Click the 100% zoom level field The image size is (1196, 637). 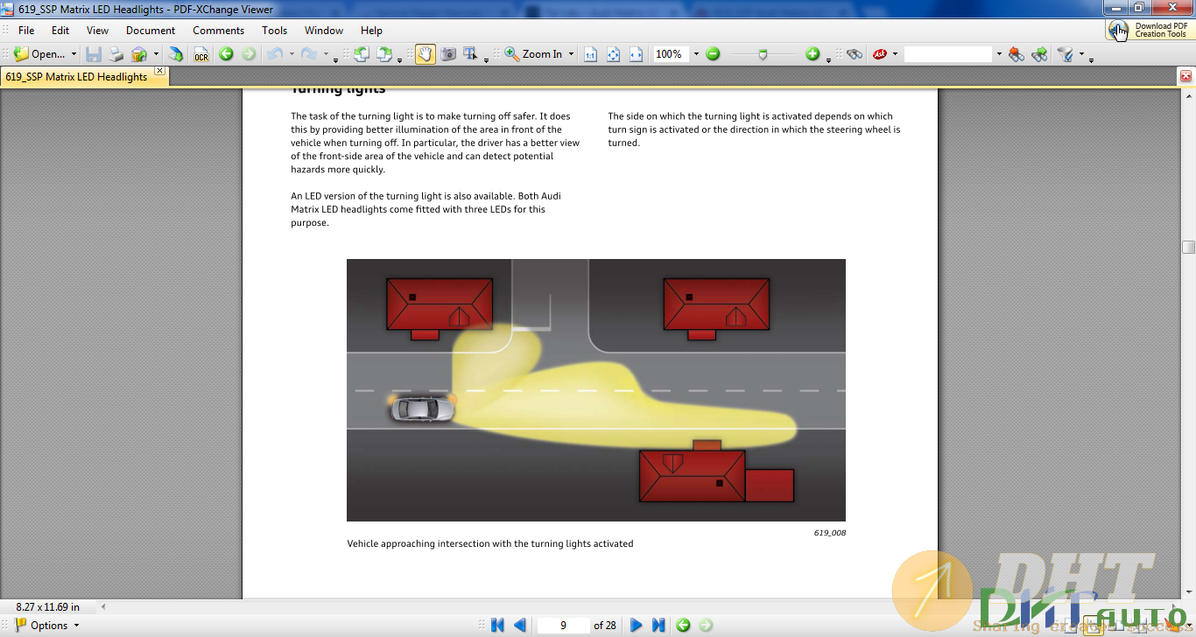(x=671, y=54)
